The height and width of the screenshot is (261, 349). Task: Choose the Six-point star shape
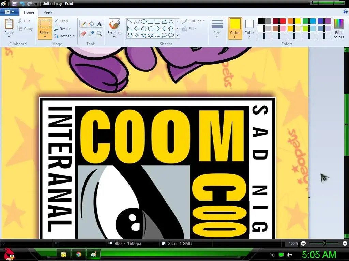[x=150, y=35]
